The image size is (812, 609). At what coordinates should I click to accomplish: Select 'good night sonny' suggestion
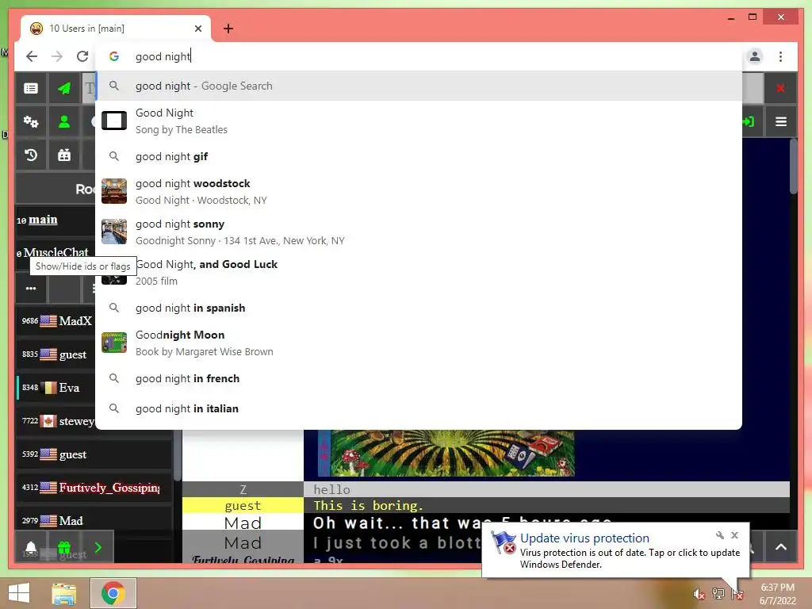(x=419, y=232)
